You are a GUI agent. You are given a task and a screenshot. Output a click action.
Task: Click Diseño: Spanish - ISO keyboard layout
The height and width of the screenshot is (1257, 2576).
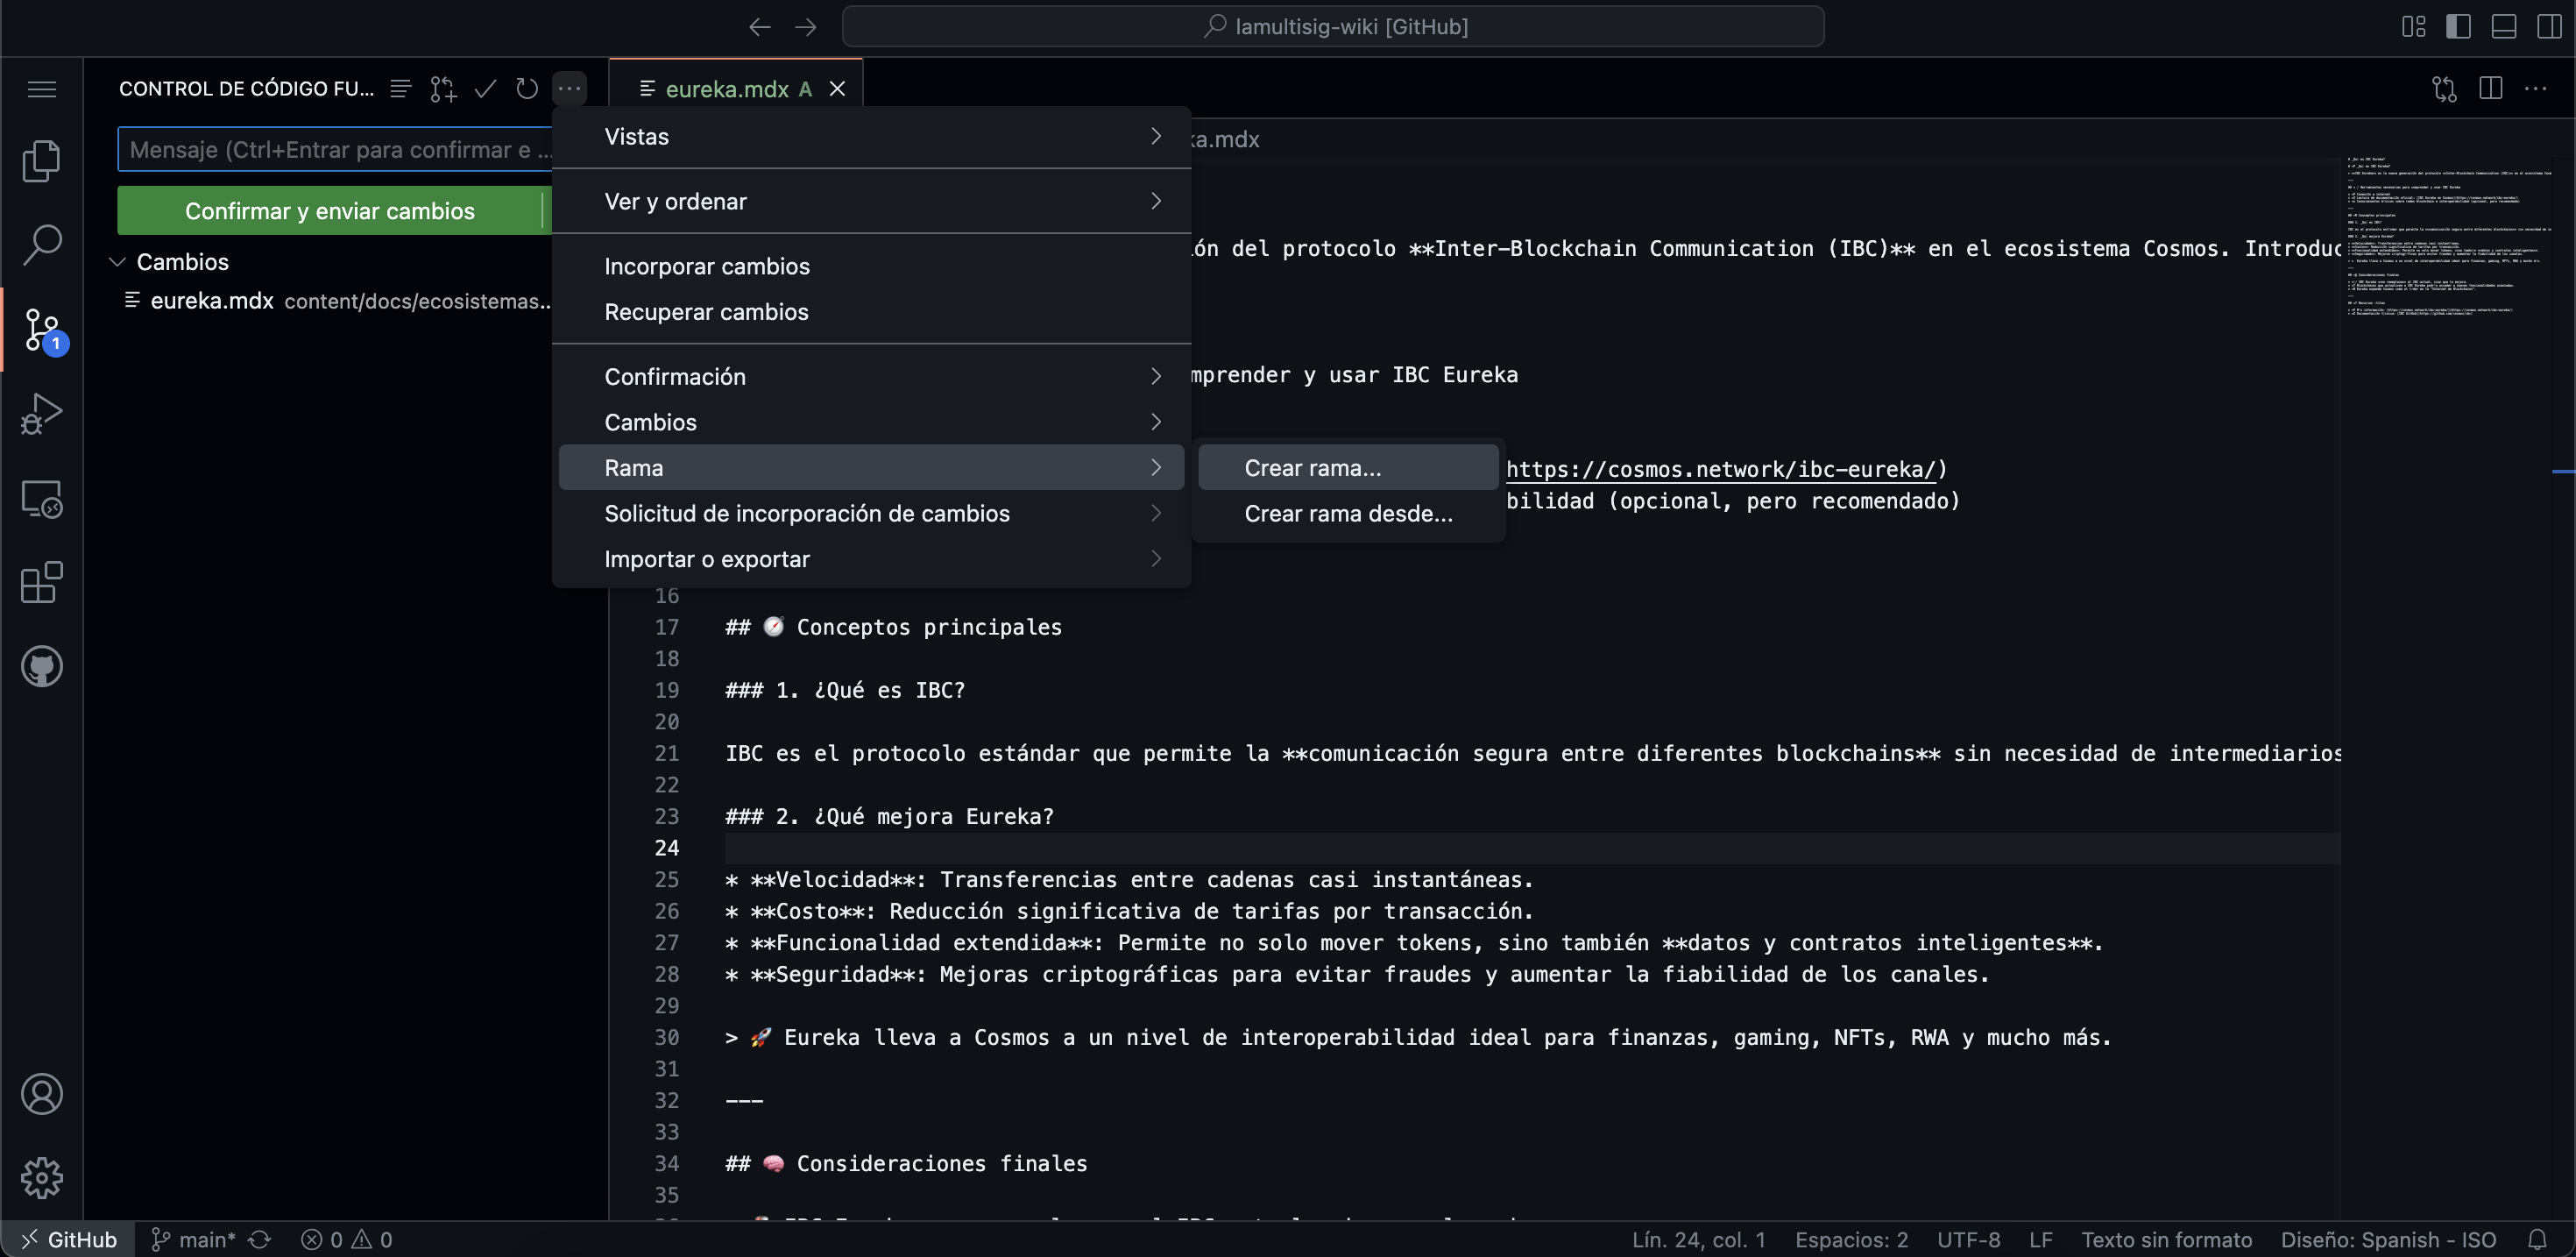pos(2388,1239)
